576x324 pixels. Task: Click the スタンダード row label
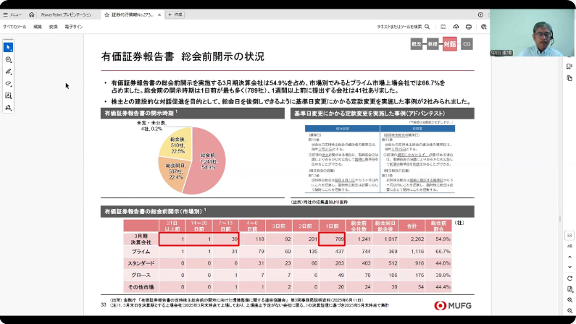[141, 263]
